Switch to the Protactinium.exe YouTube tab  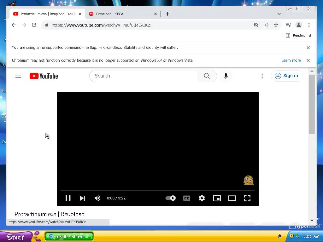(47, 14)
